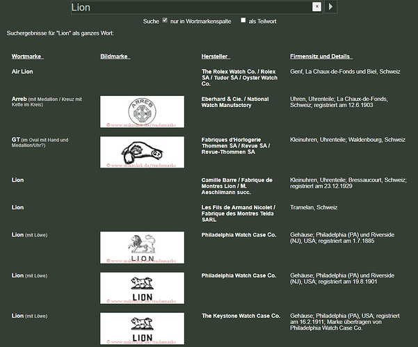Click details text registered am 12.6.1903

(x=339, y=102)
